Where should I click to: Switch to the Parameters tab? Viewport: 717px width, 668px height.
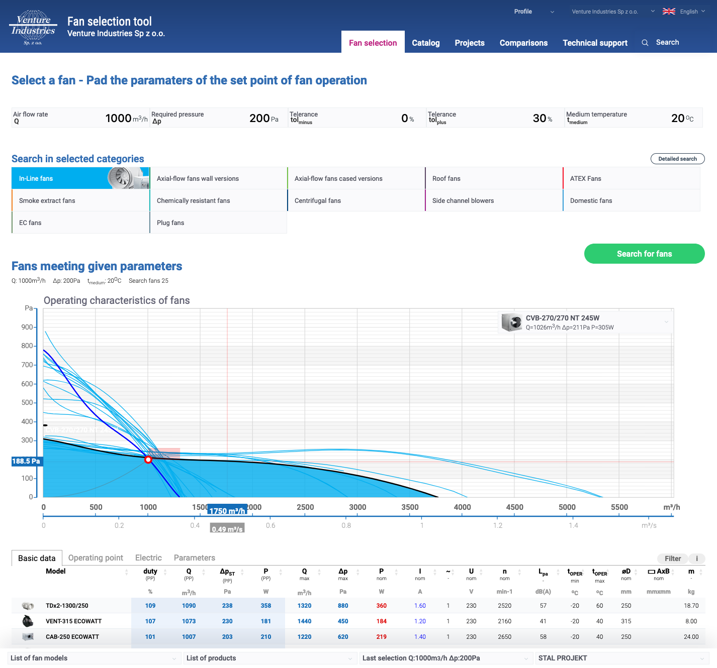click(195, 558)
